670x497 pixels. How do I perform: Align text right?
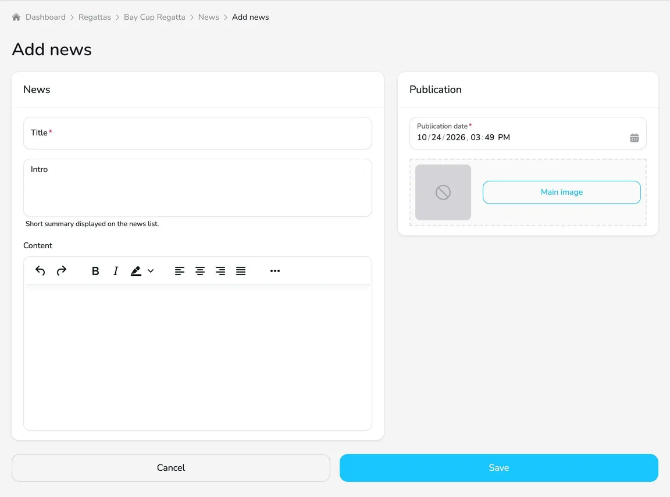tap(220, 271)
